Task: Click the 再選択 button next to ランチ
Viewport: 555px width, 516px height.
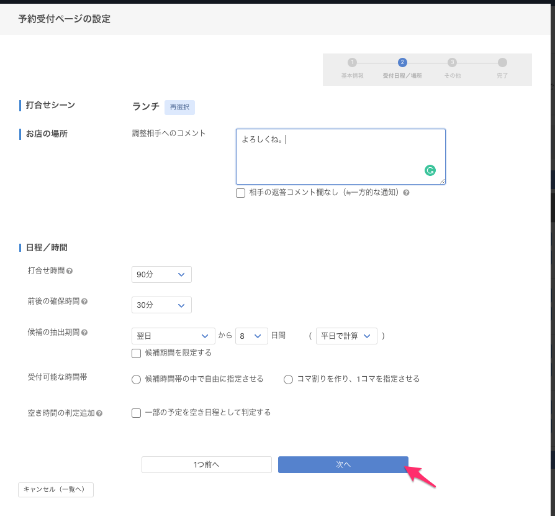Action: pyautogui.click(x=179, y=108)
